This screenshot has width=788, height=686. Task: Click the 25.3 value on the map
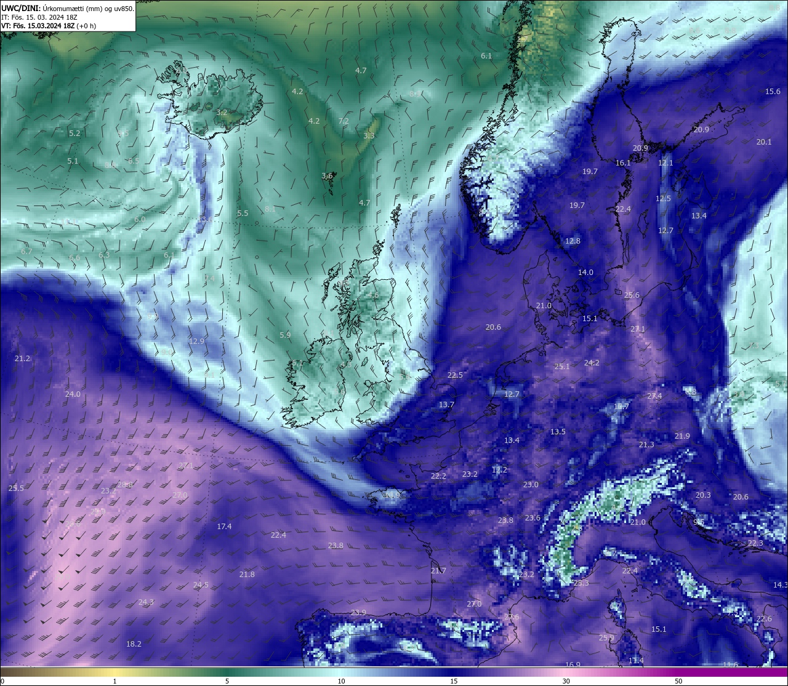tap(581, 583)
